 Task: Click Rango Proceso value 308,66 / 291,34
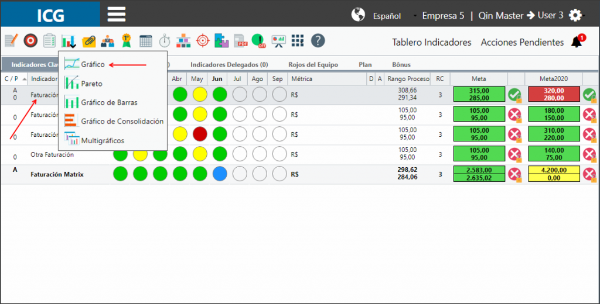(x=407, y=94)
